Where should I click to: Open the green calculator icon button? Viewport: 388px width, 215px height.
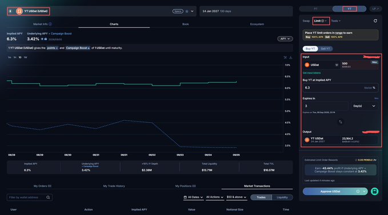(374, 191)
